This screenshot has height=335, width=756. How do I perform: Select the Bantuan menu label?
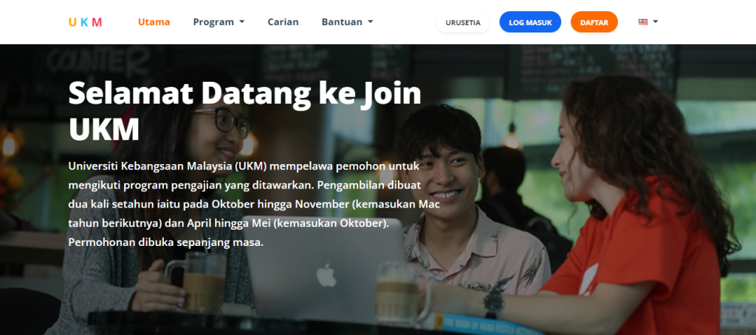tap(343, 21)
